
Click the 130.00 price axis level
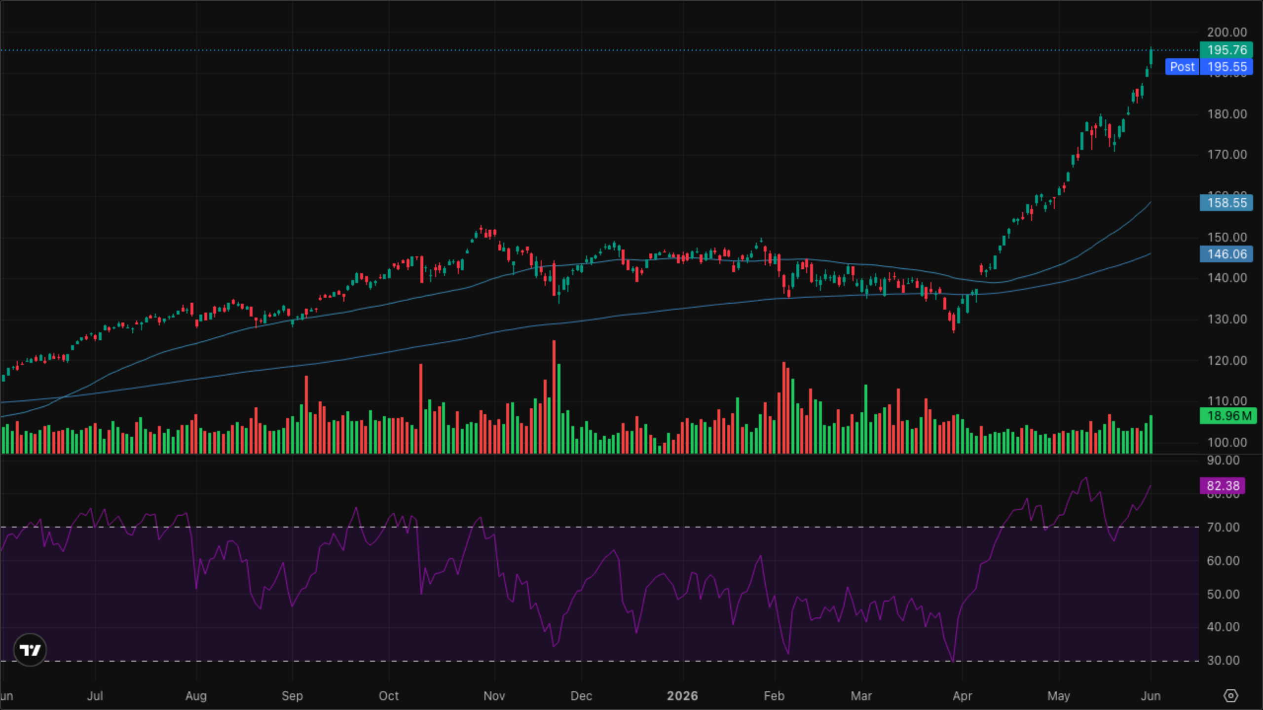tap(1226, 319)
